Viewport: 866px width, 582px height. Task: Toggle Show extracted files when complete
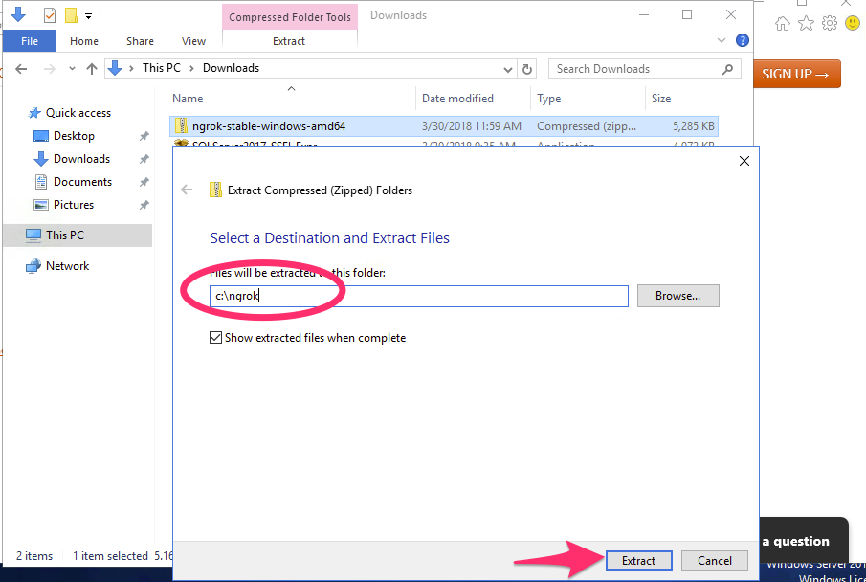[216, 338]
